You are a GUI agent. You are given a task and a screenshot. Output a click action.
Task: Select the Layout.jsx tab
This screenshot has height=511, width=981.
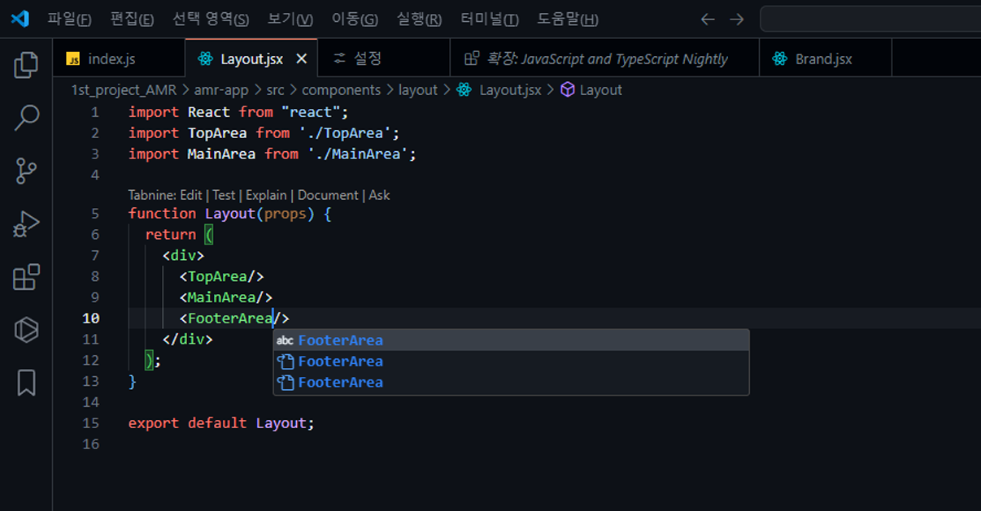click(251, 58)
